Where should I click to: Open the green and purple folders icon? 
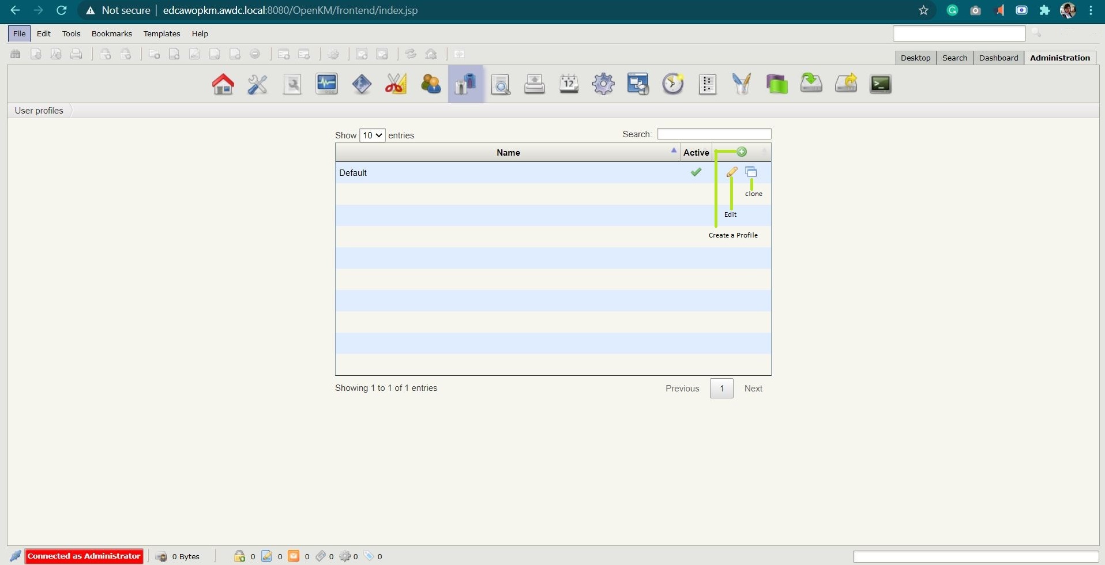(777, 84)
